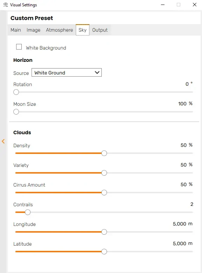Viewport: 202px width, 273px height.
Task: Click the Contrails slider handle
Action: pyautogui.click(x=28, y=212)
